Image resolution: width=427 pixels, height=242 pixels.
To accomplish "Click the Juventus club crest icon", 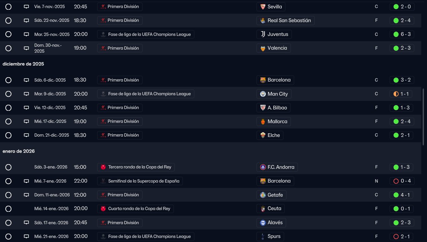I will tap(263, 34).
